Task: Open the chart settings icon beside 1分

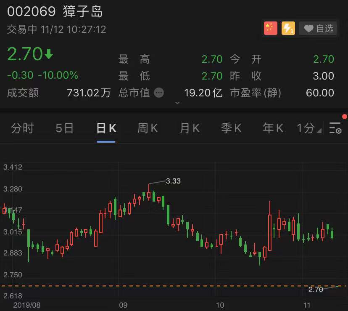Action: pos(335,128)
